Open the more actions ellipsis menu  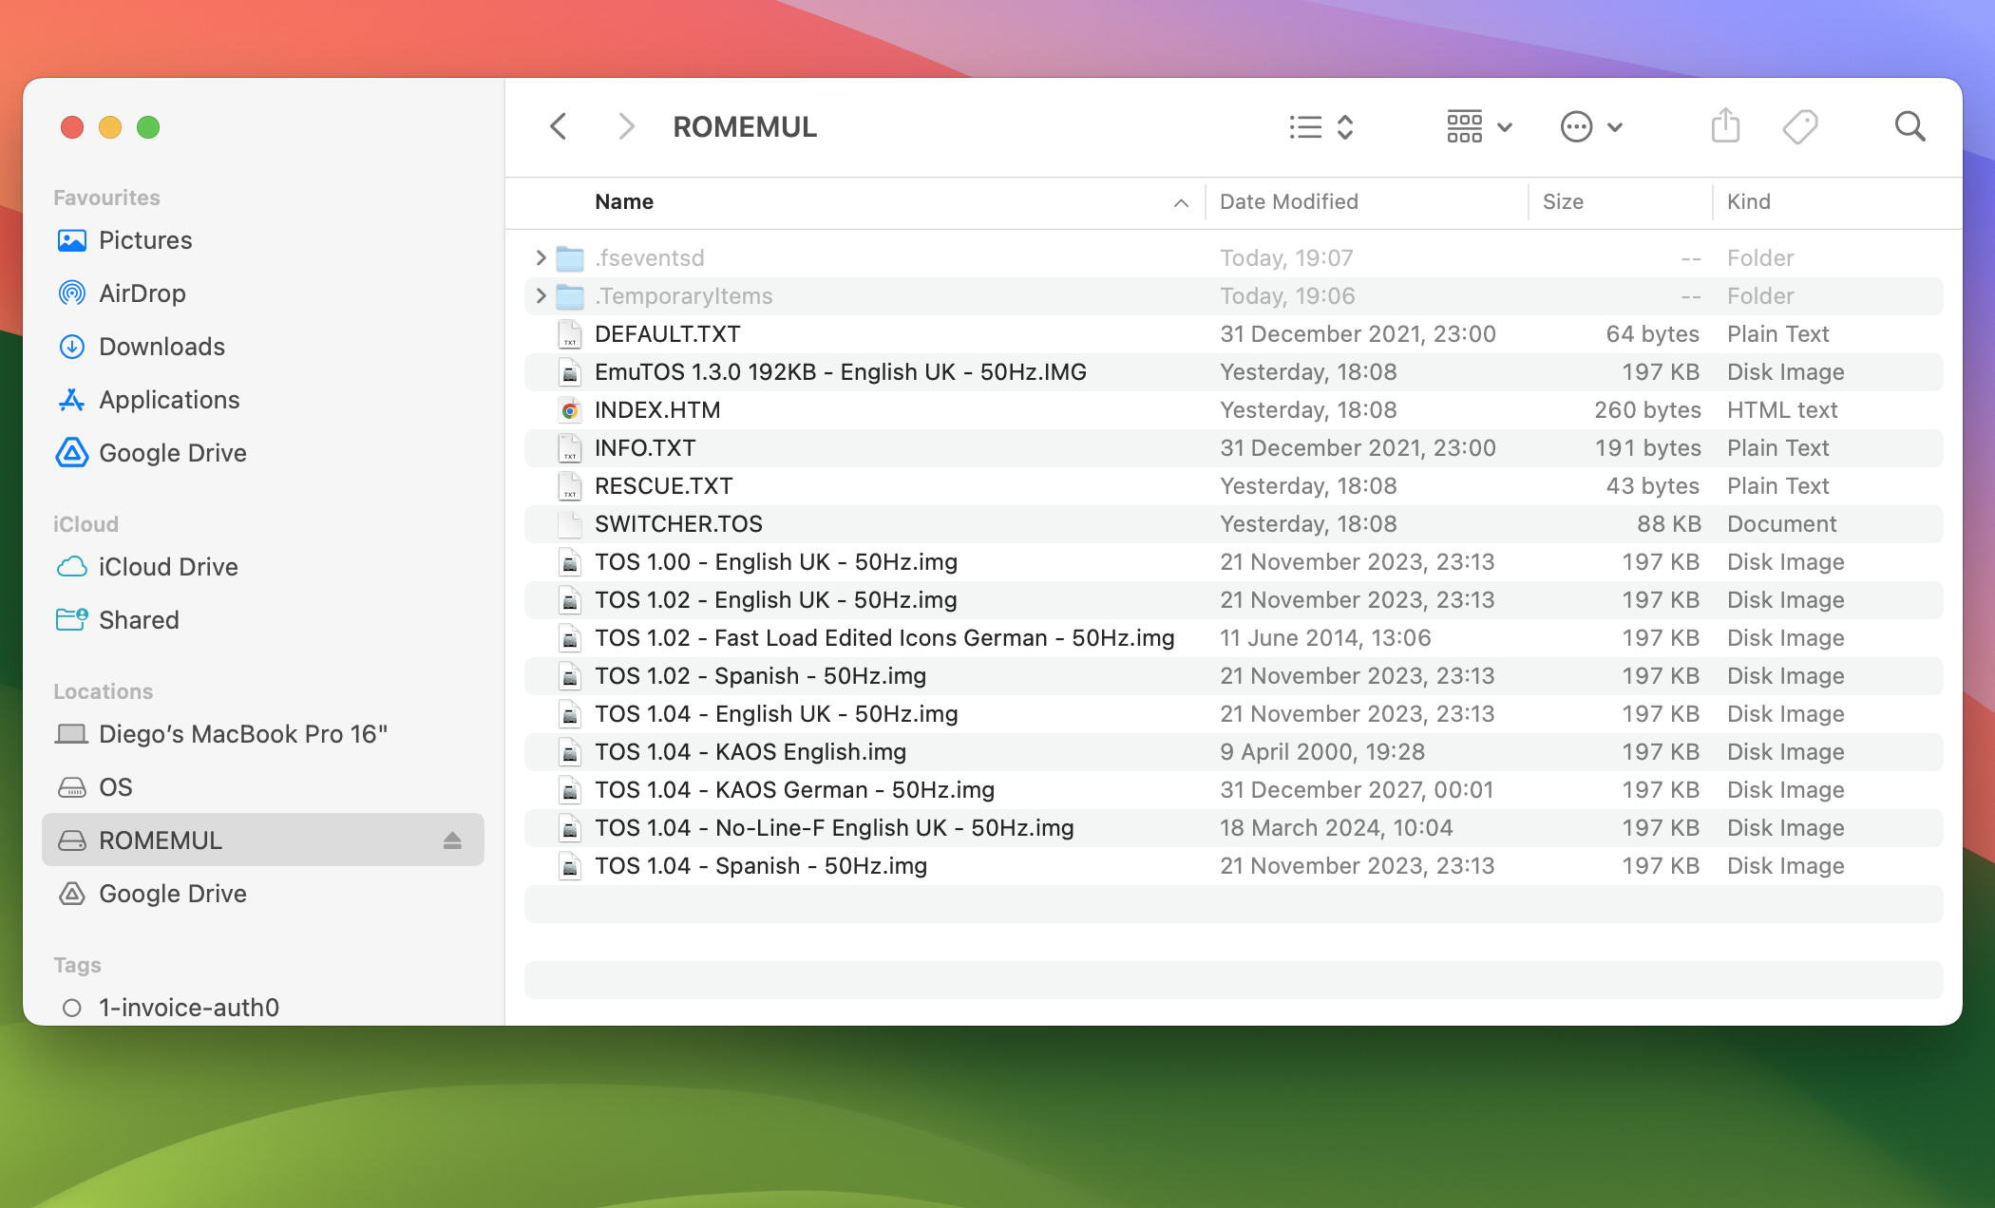[1590, 126]
